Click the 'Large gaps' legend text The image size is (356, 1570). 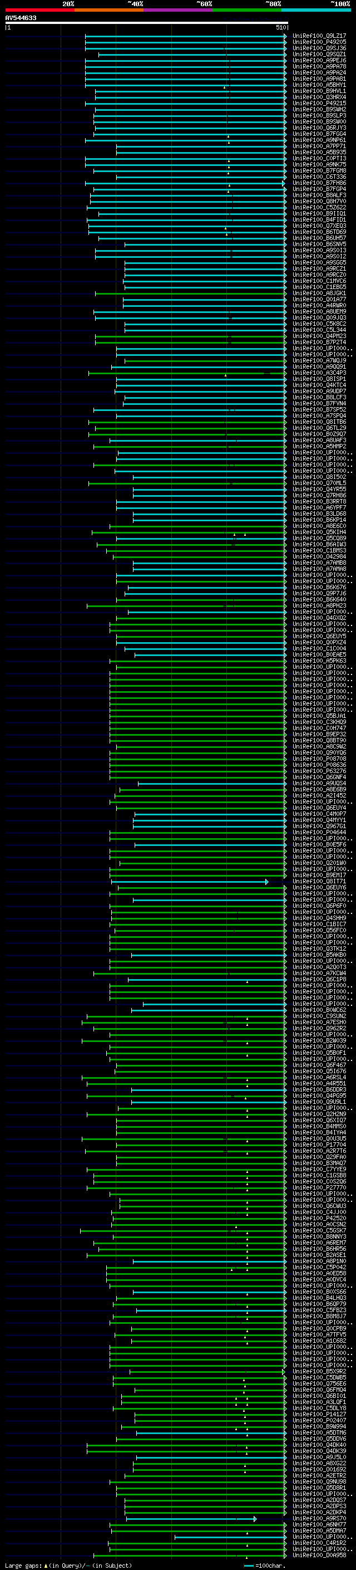click(x=23, y=1566)
